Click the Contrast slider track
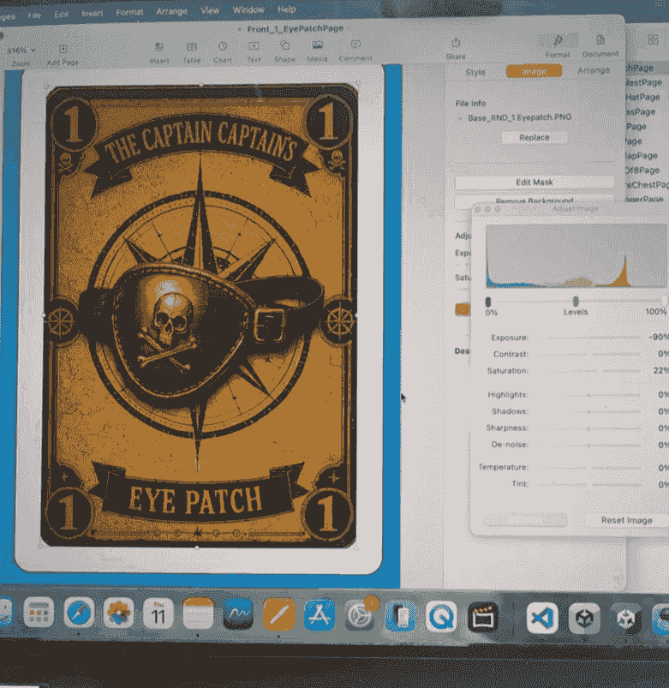 click(588, 354)
